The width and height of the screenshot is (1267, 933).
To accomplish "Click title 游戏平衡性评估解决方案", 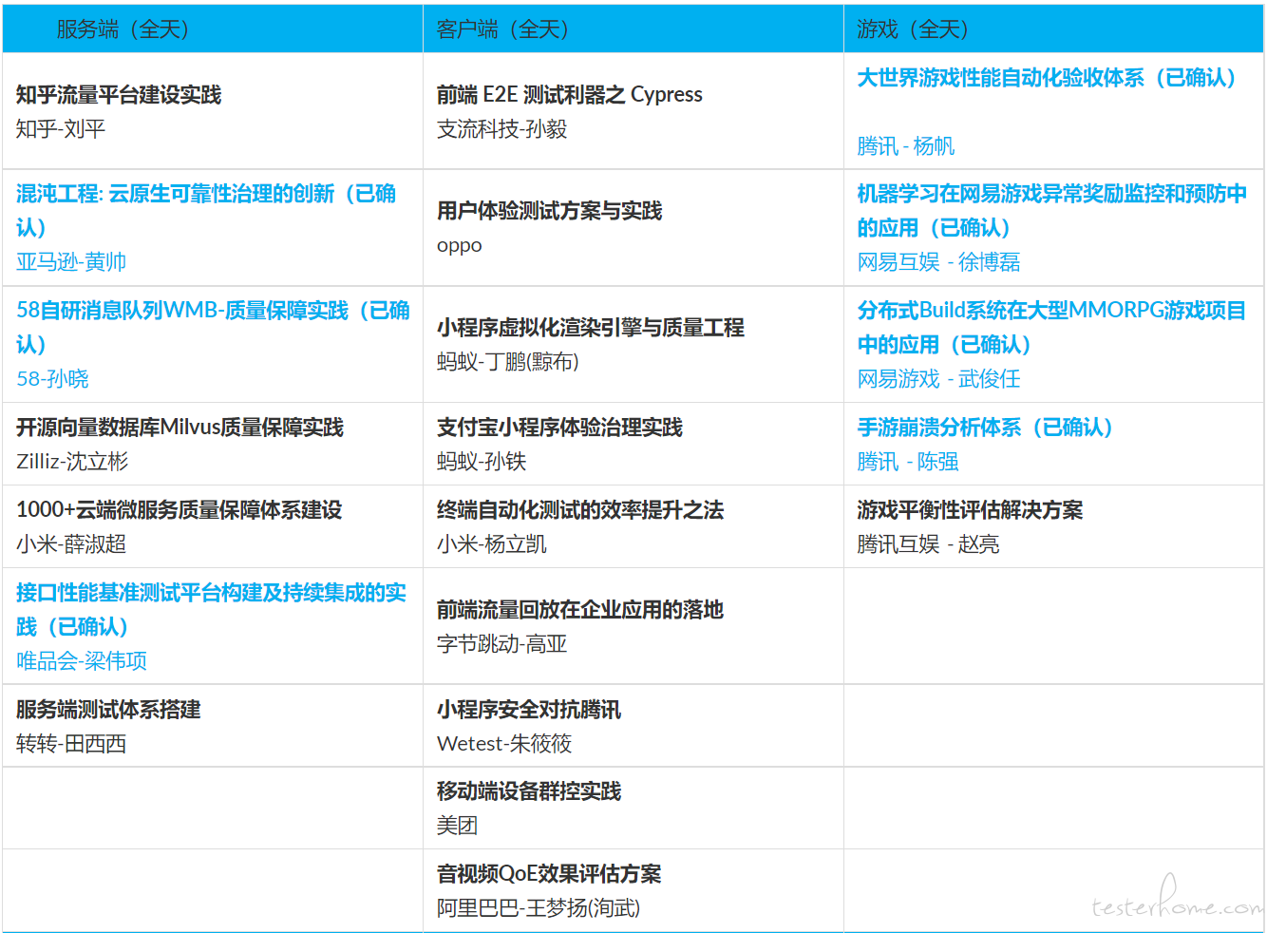I will (x=970, y=510).
